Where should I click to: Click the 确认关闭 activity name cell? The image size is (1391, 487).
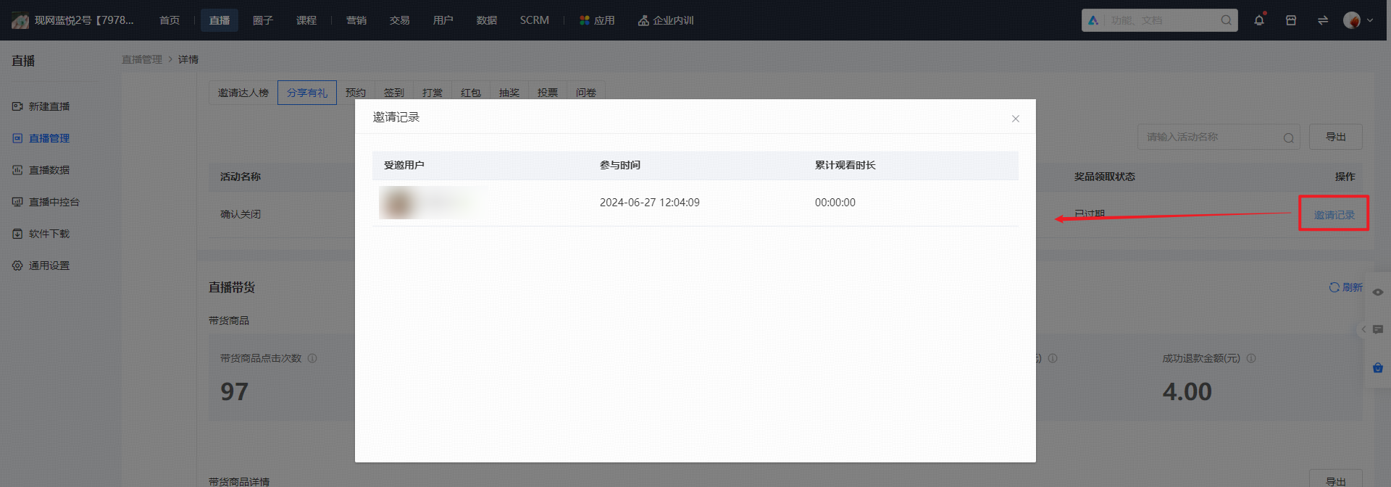(x=241, y=214)
